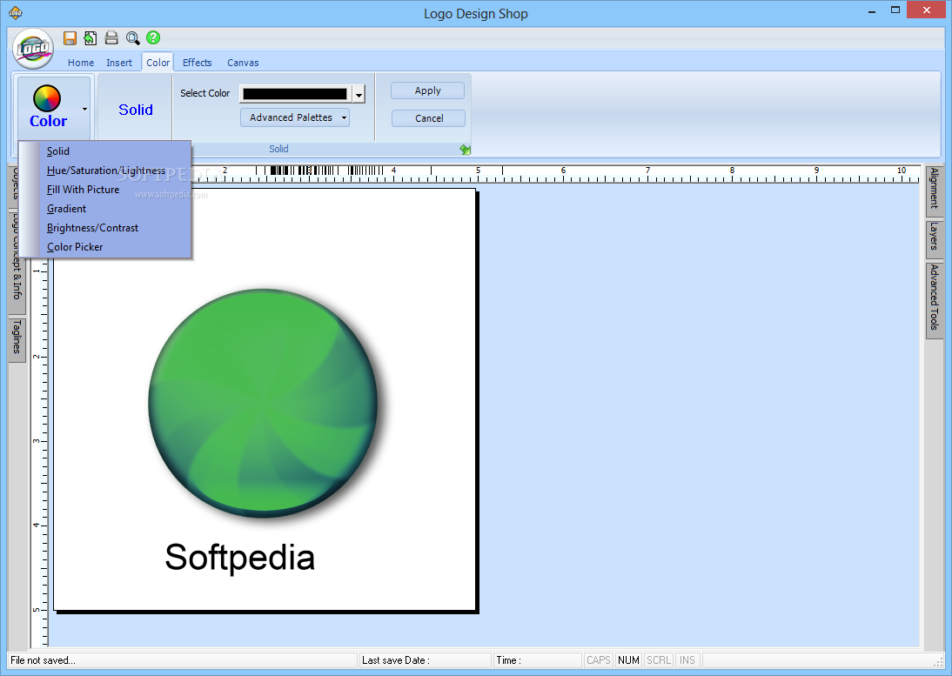Click the print preview magnifier icon
Screen dimensions: 952x676
click(x=132, y=37)
